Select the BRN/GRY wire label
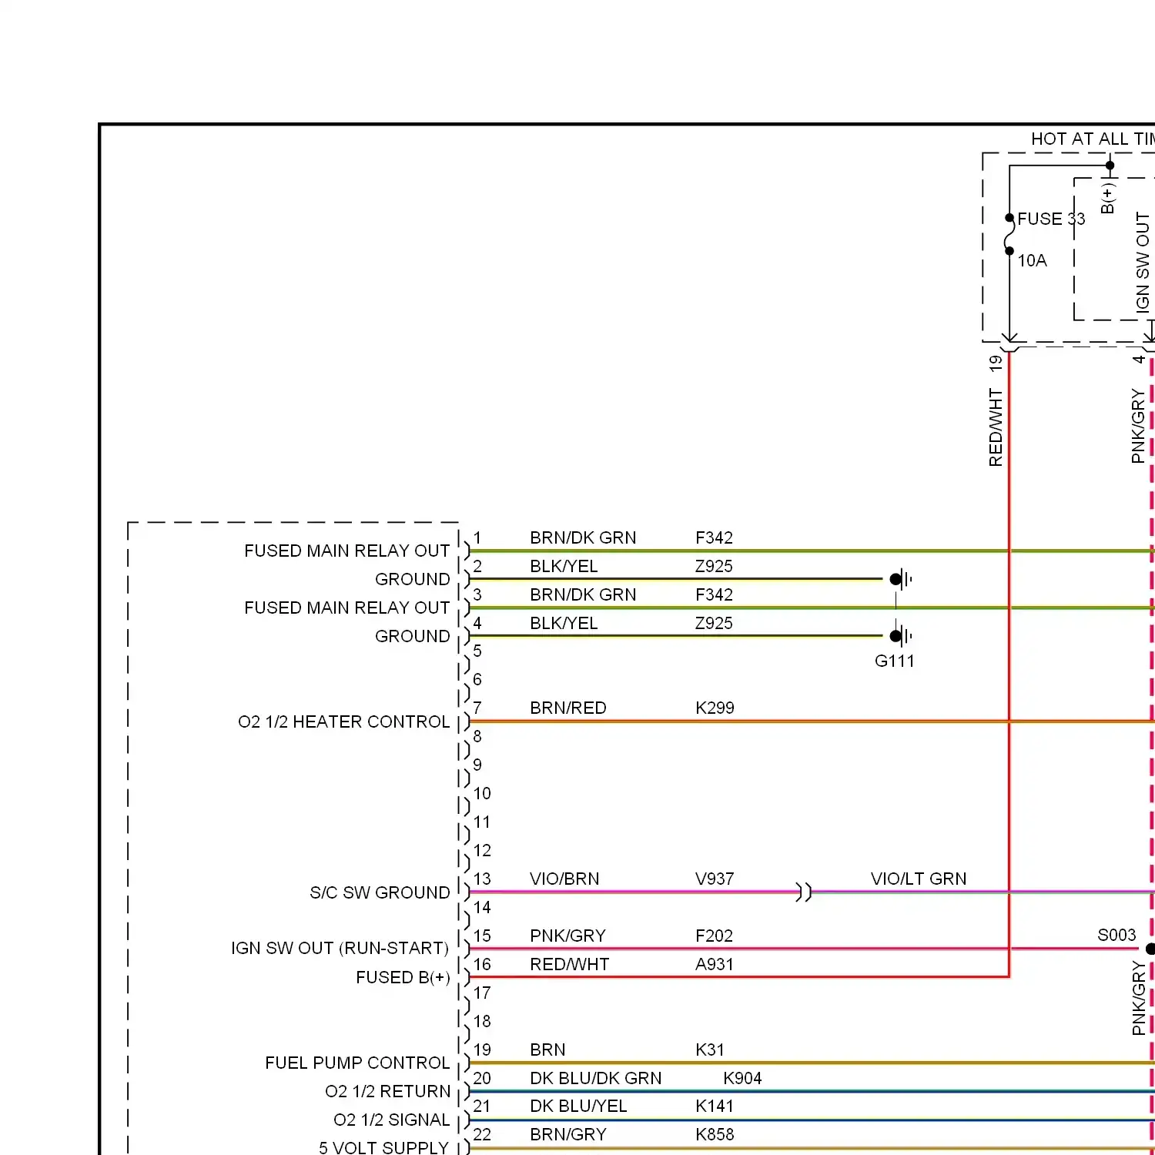 coord(567,1134)
